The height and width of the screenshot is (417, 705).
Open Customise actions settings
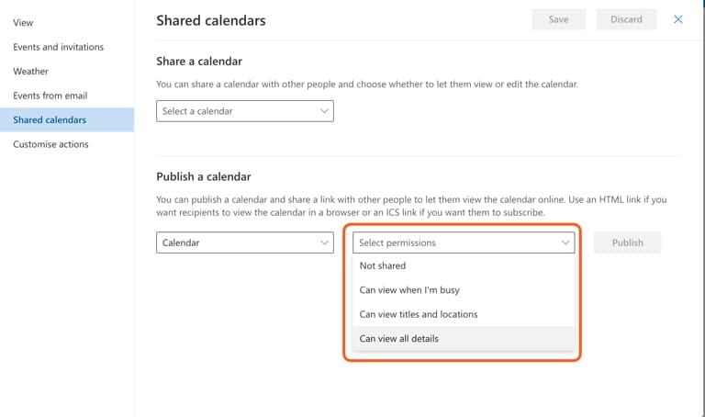pos(50,144)
